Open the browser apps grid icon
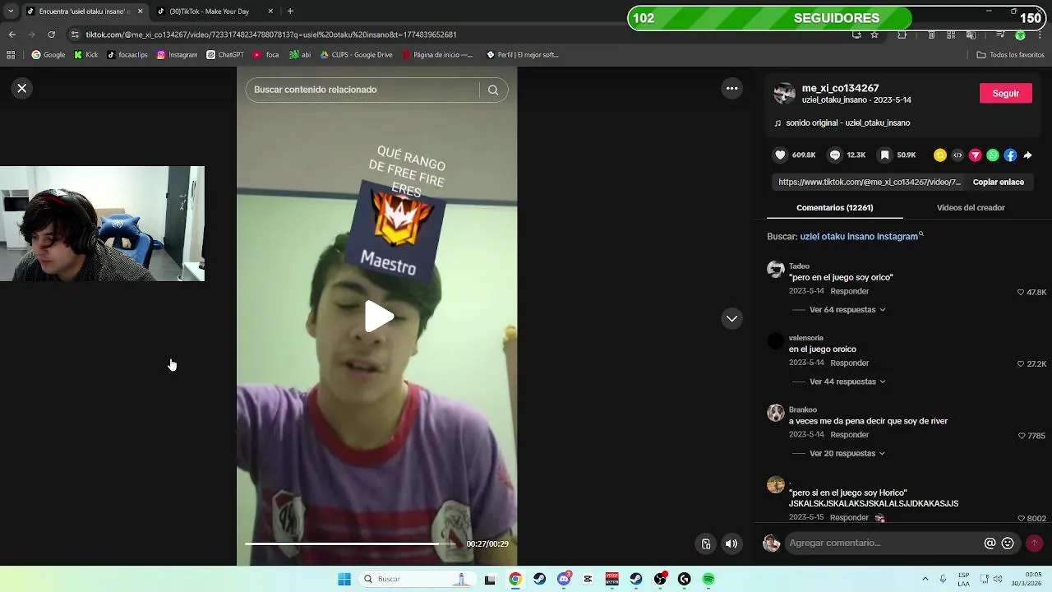The width and height of the screenshot is (1052, 592). [x=11, y=55]
